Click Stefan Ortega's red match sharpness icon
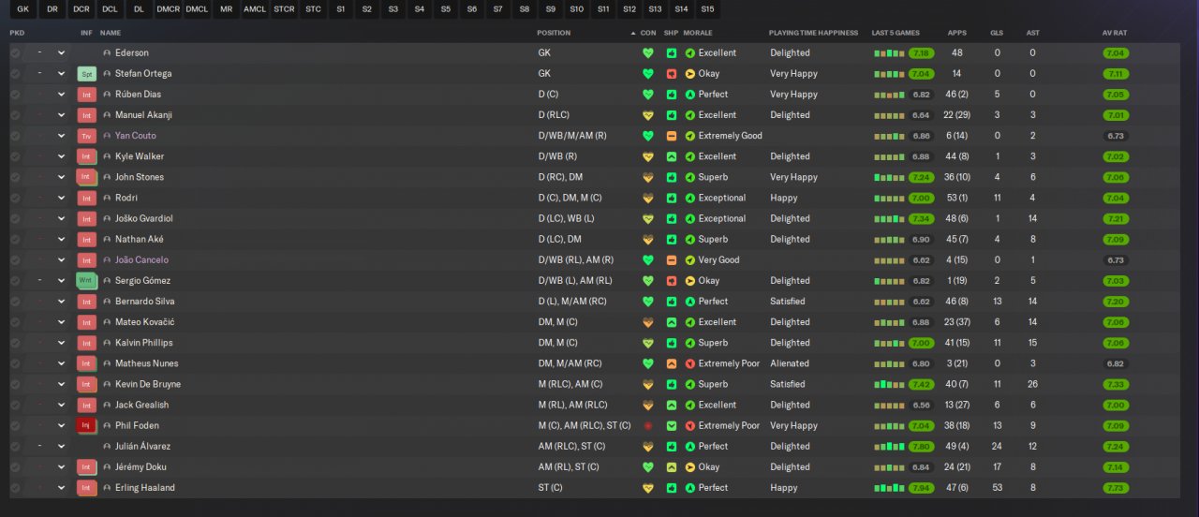 click(671, 74)
